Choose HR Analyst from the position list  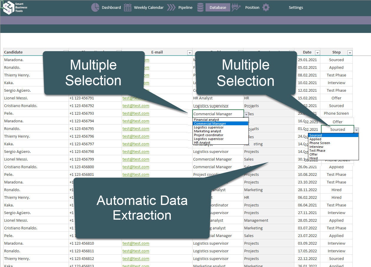(x=221, y=143)
